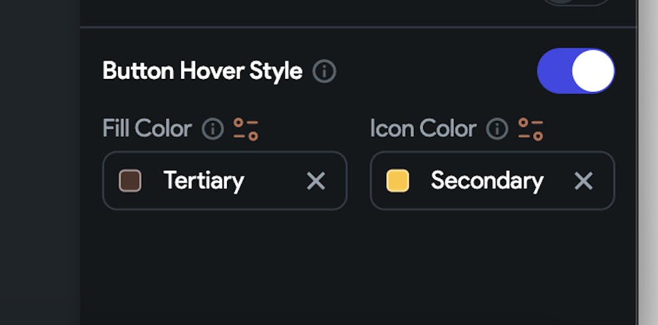Image resolution: width=658 pixels, height=325 pixels.
Task: Click empty panel area below color fields
Action: pyautogui.click(x=359, y=270)
